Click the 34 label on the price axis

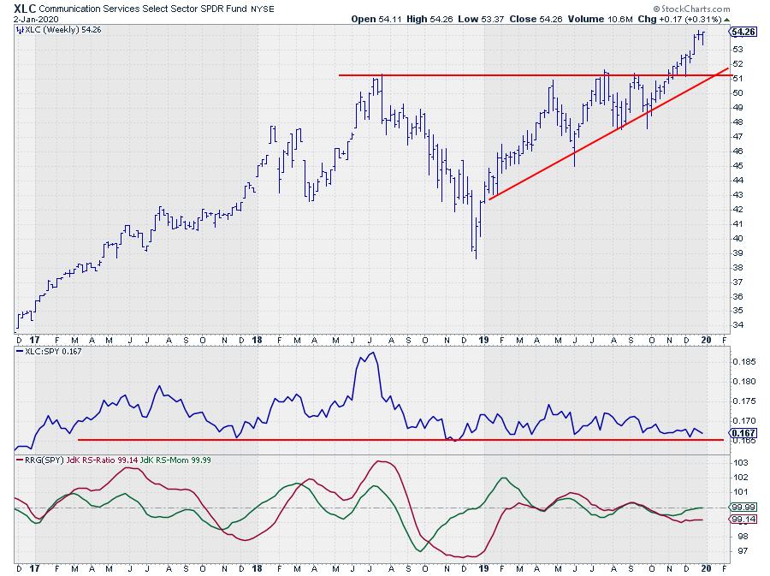point(737,325)
